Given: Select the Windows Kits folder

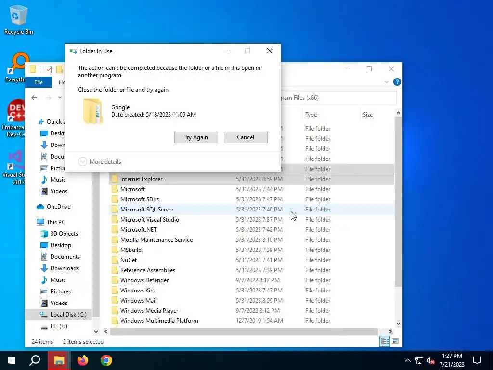Looking at the screenshot, I should click(251, 291).
